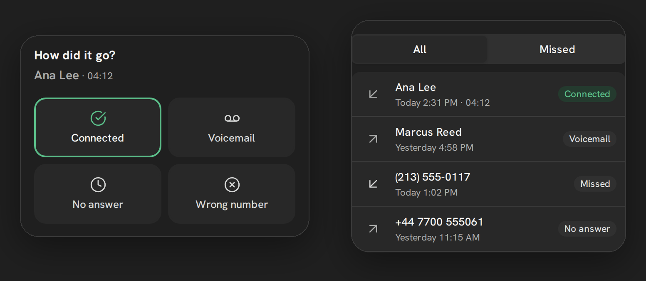Click outgoing call arrow beside Marcus Reed
The image size is (646, 281).
[x=373, y=139]
